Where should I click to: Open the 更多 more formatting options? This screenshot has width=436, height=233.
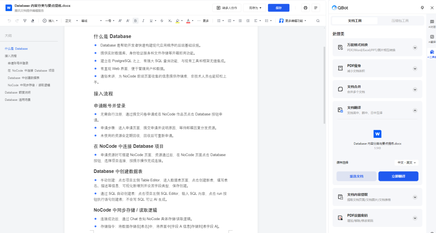tap(203, 21)
